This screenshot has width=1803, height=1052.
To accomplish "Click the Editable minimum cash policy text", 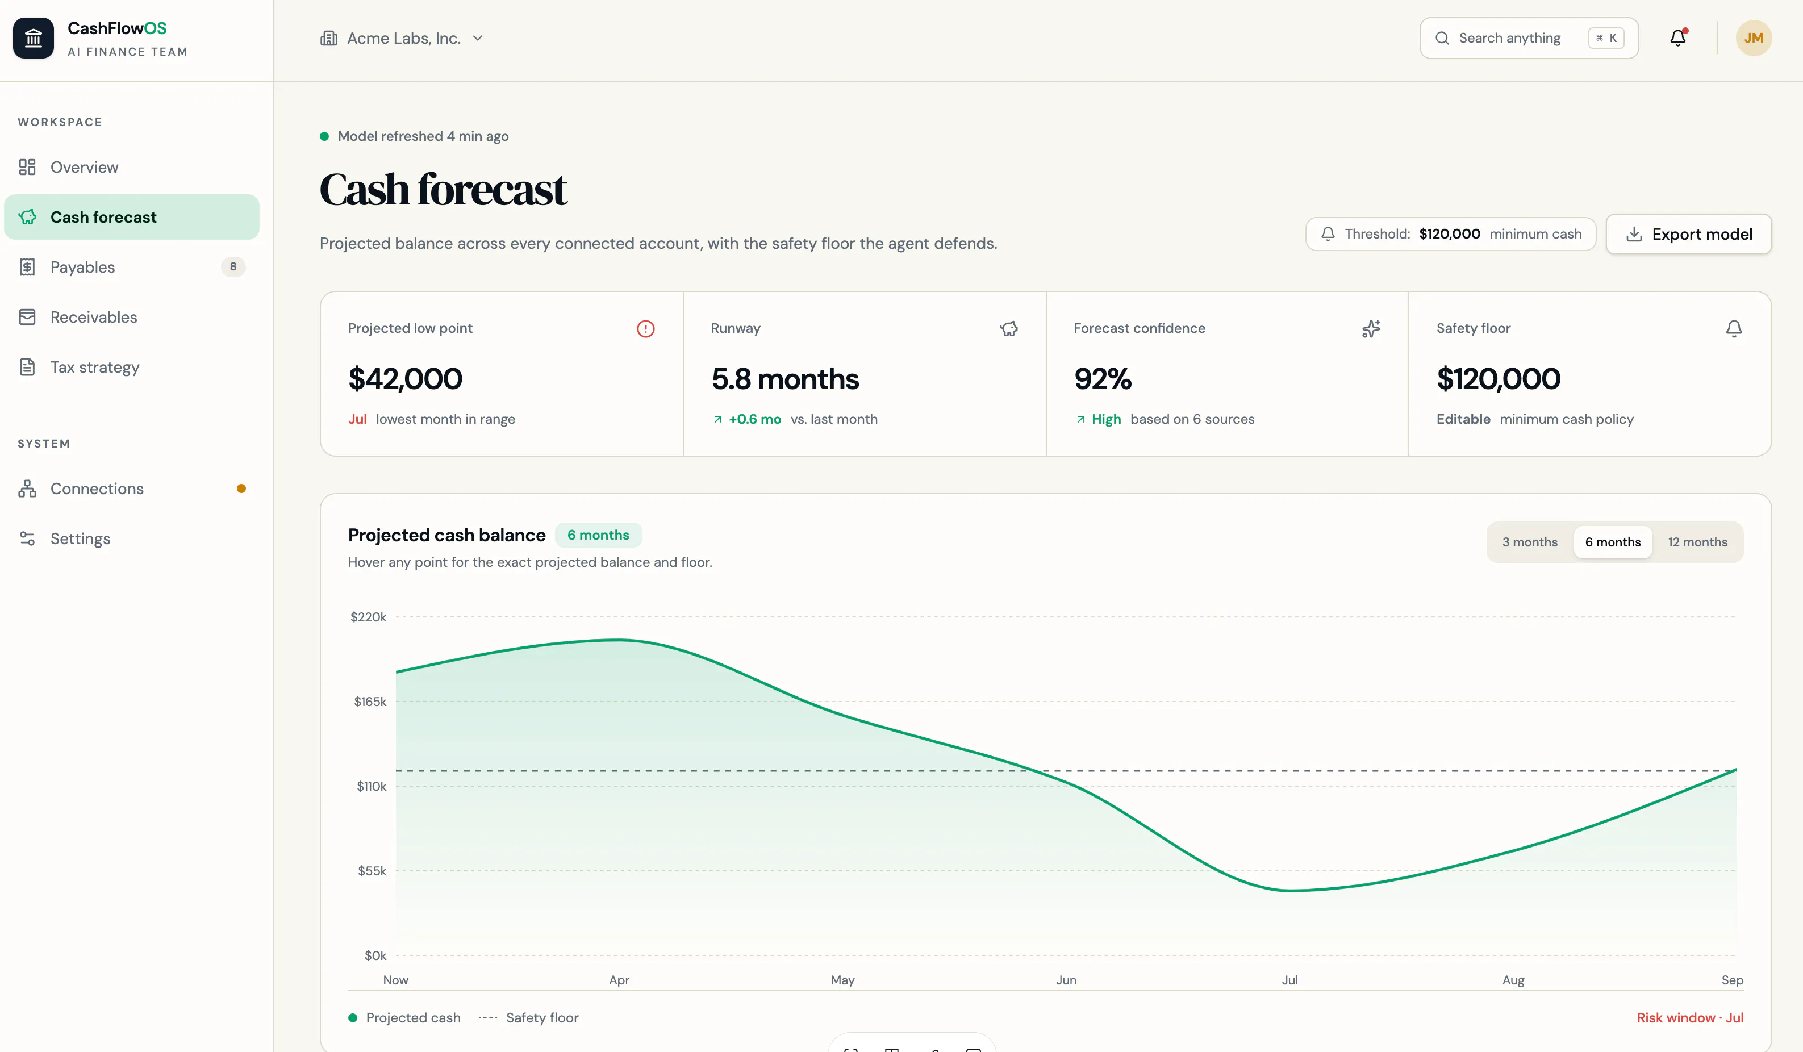I will click(x=1535, y=419).
